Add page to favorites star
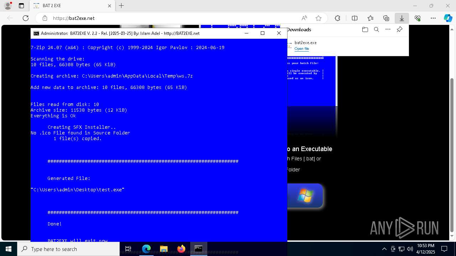This screenshot has width=456, height=256. pyautogui.click(x=318, y=18)
